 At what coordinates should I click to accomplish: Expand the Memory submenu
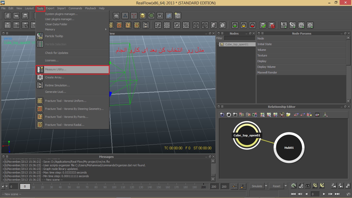click(x=72, y=29)
